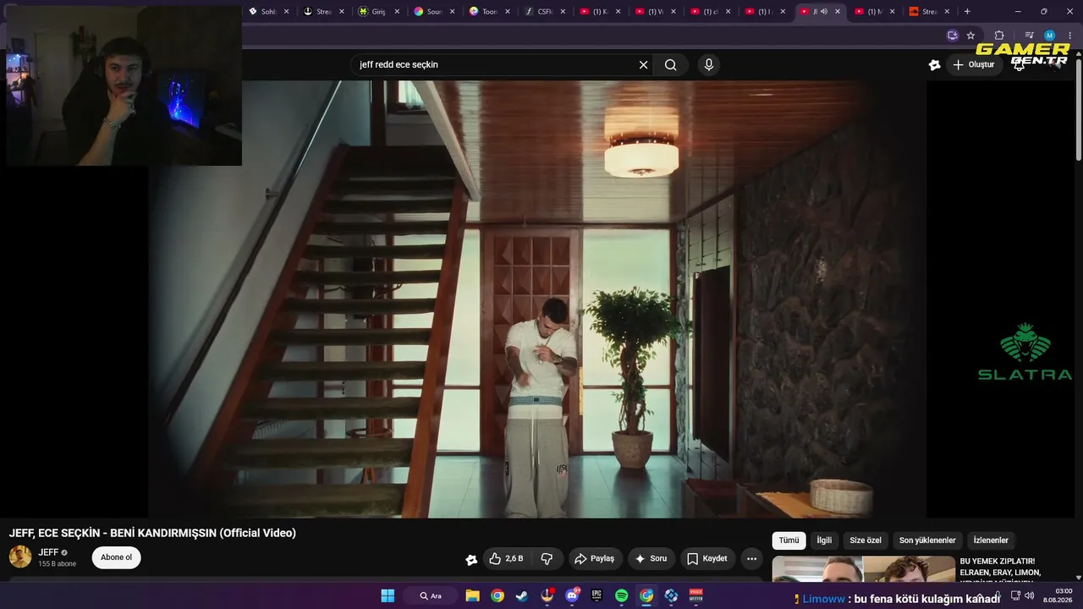Switch to the Sohb browser tab
Image resolution: width=1083 pixels, height=609 pixels.
click(x=269, y=12)
